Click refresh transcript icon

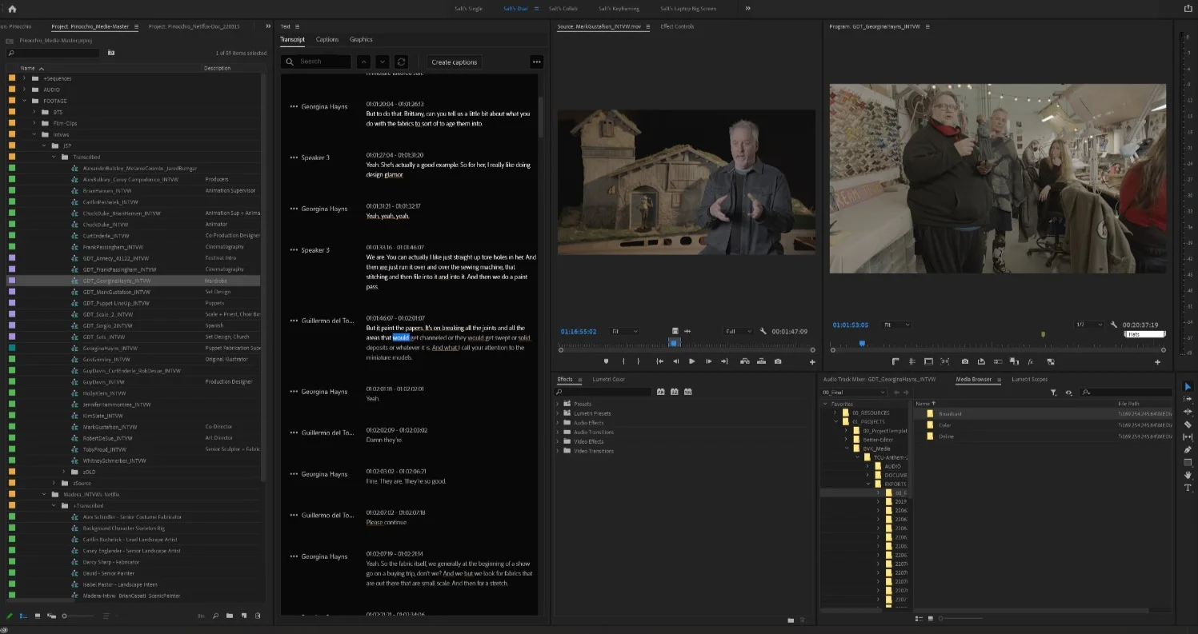tap(402, 62)
